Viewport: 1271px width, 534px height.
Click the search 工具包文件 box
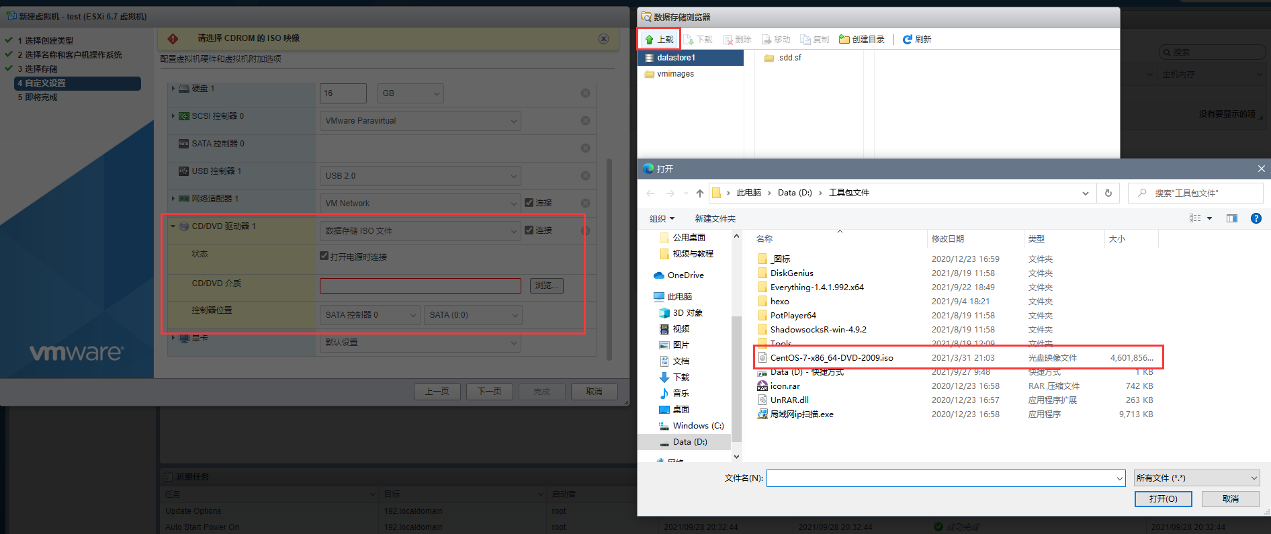[x=1196, y=193]
